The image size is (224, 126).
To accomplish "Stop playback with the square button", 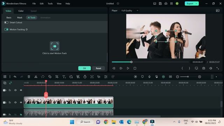I will coord(135,68).
